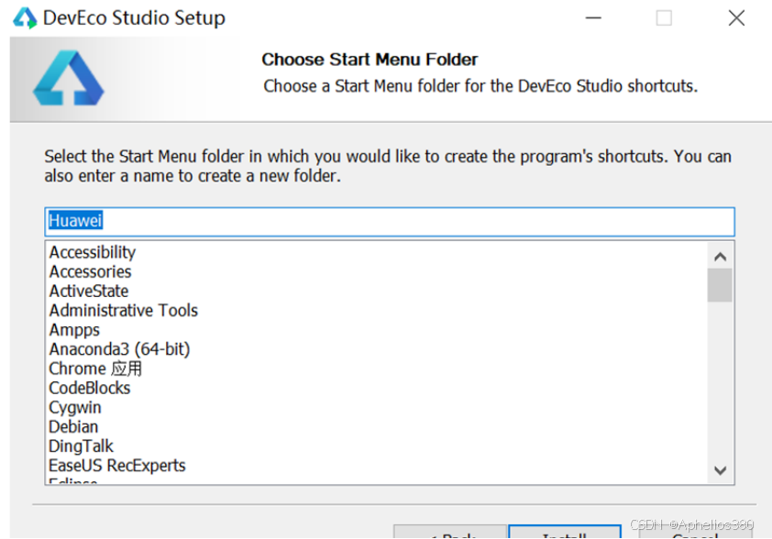Choose the Anaconda3 (64-bit) folder
This screenshot has width=772, height=539.
pos(119,349)
